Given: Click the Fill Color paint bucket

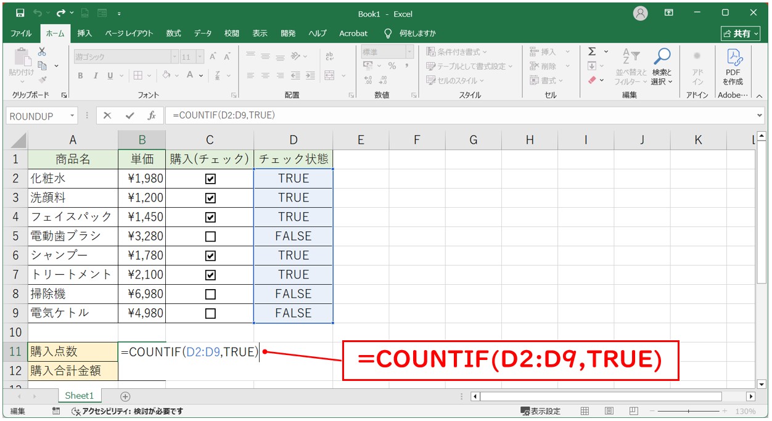Looking at the screenshot, I should pyautogui.click(x=167, y=75).
